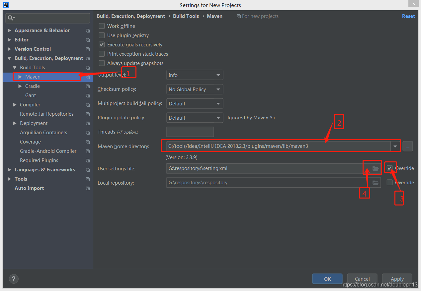Click the search icon in the settings search box

[11, 18]
